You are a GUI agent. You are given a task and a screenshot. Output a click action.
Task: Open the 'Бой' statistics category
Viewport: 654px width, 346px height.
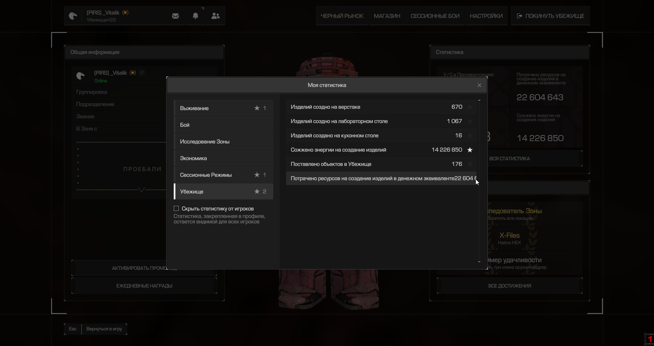pyautogui.click(x=223, y=125)
